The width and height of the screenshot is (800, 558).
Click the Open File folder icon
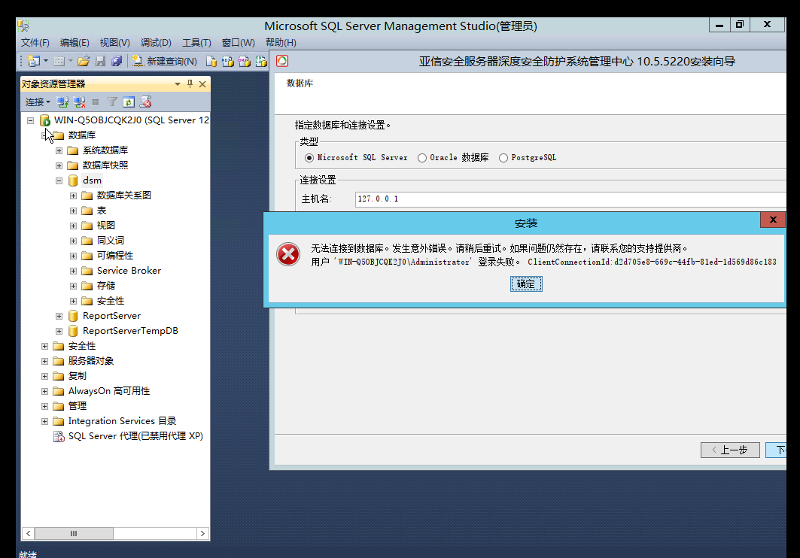(84, 61)
